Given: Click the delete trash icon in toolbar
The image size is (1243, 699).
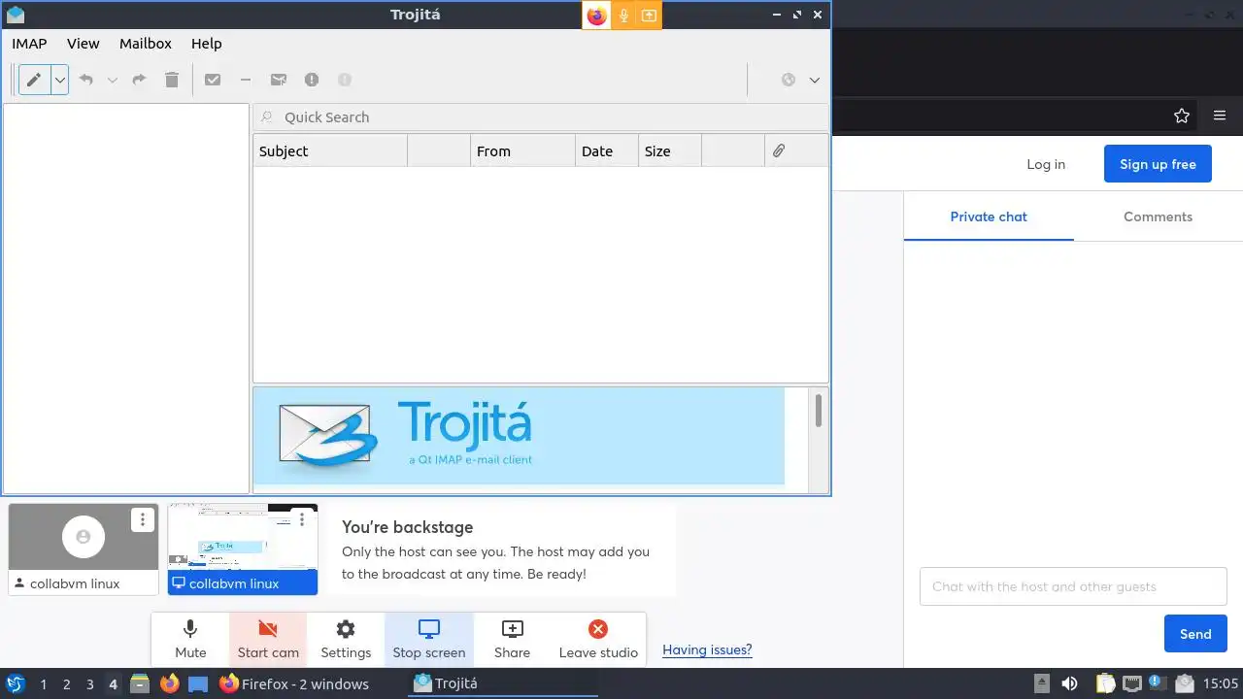Looking at the screenshot, I should (x=172, y=80).
